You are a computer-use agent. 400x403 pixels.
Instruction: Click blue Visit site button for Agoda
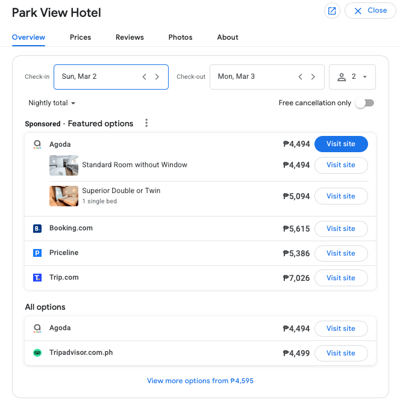coord(341,144)
